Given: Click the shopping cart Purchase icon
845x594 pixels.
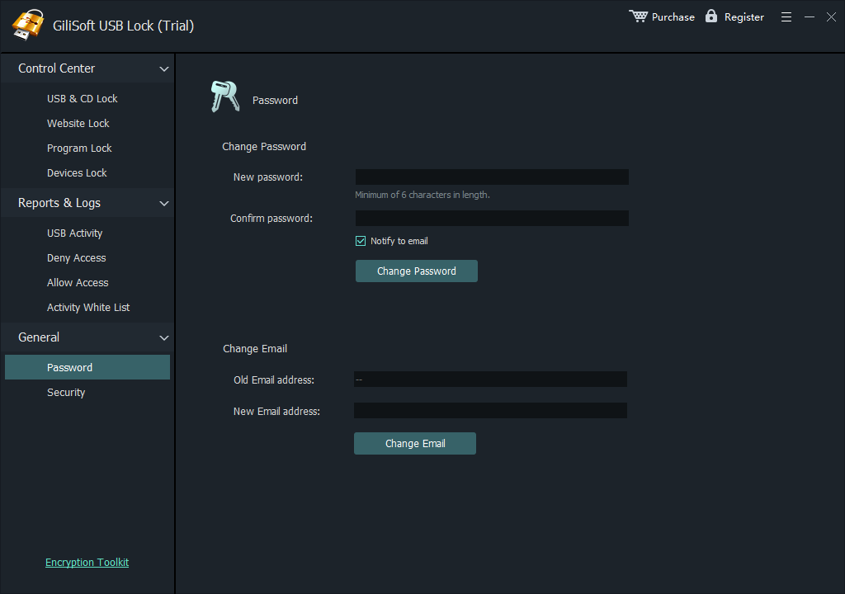Looking at the screenshot, I should click(638, 16).
